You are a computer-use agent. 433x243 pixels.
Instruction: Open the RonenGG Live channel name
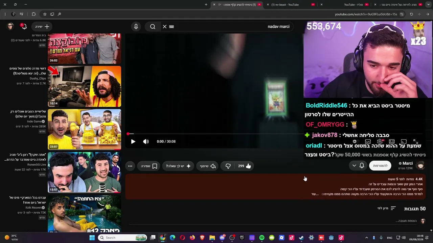point(37,165)
